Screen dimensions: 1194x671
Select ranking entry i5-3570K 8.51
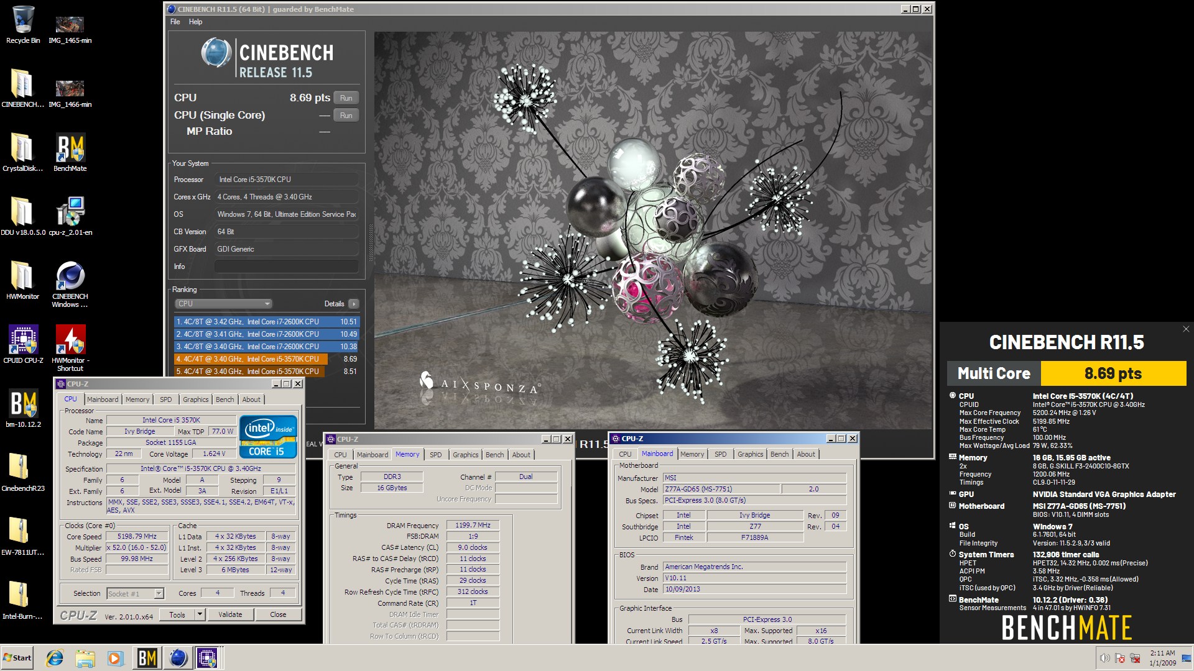click(x=267, y=372)
